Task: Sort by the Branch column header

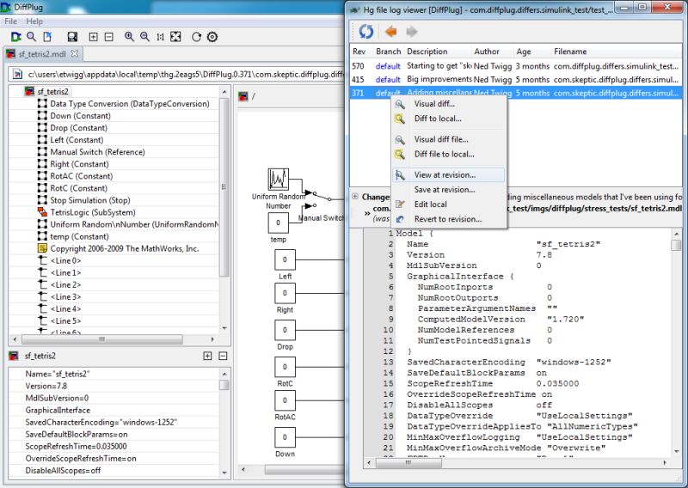Action: (389, 52)
